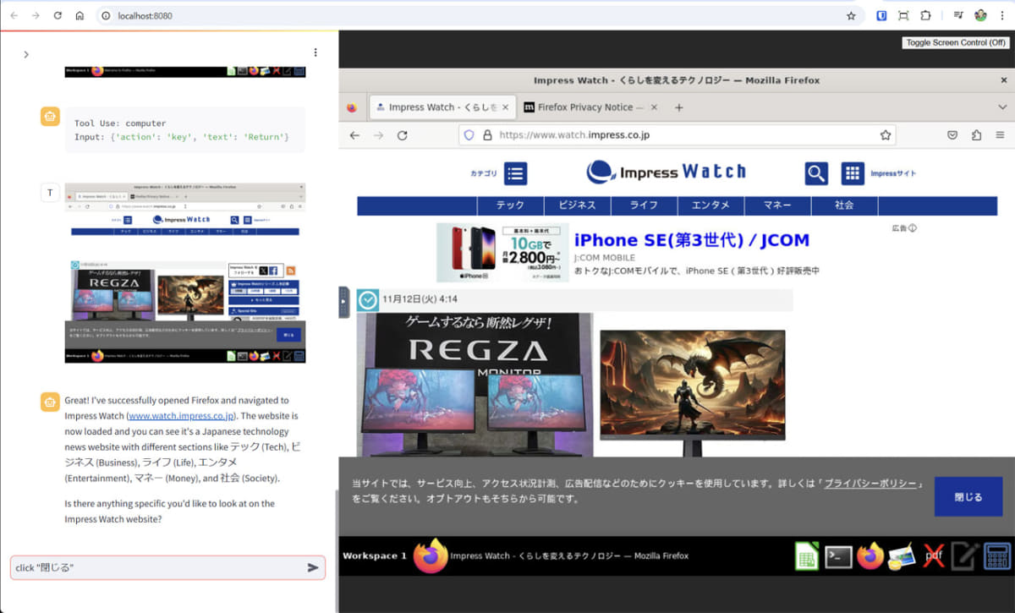Open the Impress sites grid icon
Image resolution: width=1015 pixels, height=613 pixels.
point(853,173)
